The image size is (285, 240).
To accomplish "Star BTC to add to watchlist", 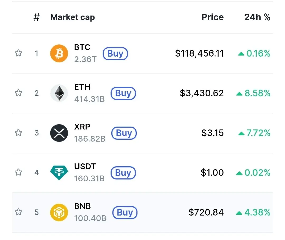I will pyautogui.click(x=18, y=53).
